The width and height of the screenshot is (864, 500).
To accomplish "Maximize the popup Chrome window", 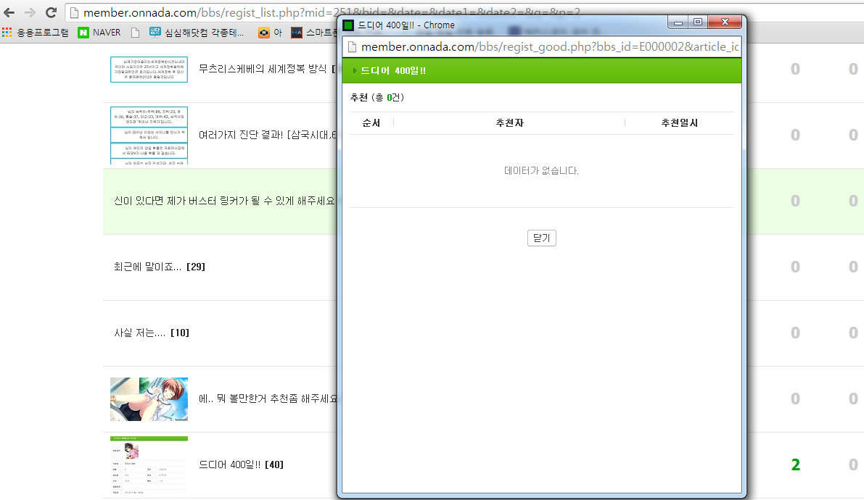I will [698, 22].
